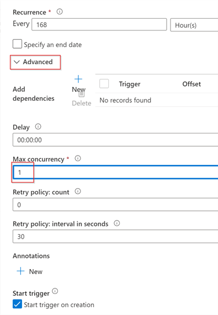
Task: Show Max concurrency info icon
Action: (x=78, y=158)
